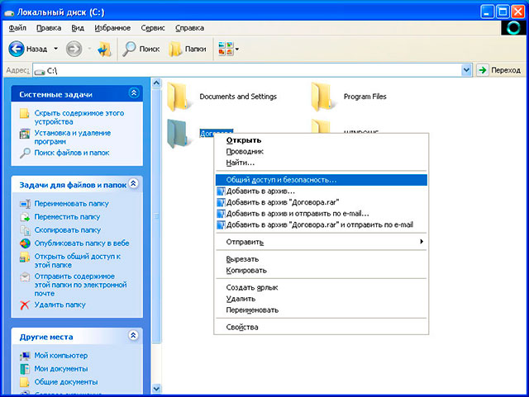Screen dimensions: 529x397
Task: Open the Сервис menu
Action: [153, 28]
